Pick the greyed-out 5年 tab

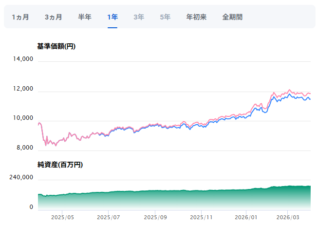point(165,17)
